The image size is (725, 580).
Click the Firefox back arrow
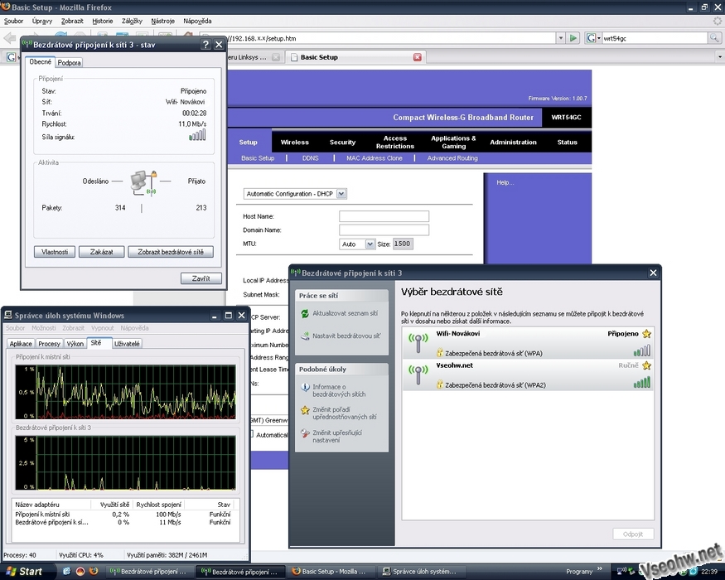pos(9,38)
